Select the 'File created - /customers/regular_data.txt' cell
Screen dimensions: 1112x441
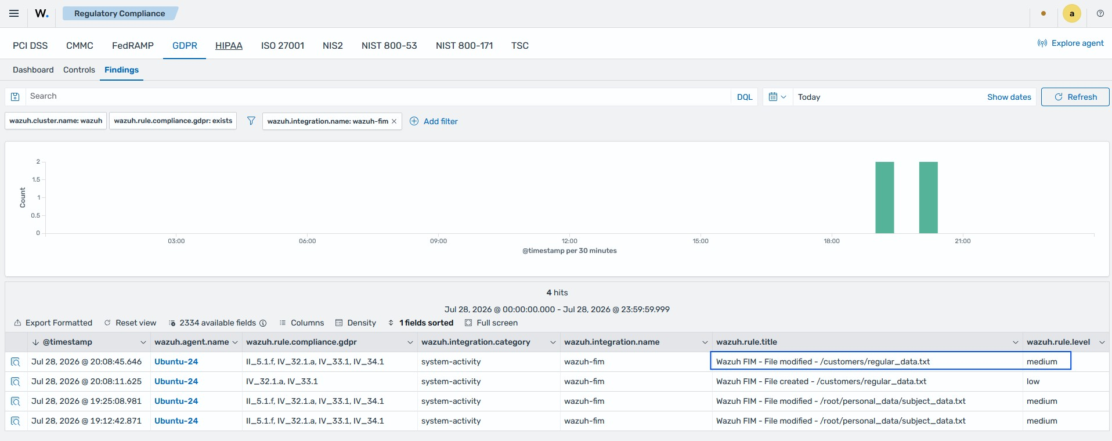tap(867, 382)
